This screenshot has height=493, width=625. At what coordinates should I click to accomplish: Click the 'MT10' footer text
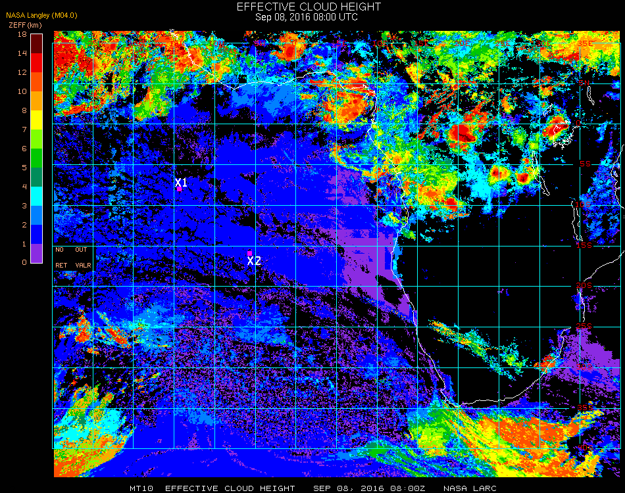tap(141, 488)
